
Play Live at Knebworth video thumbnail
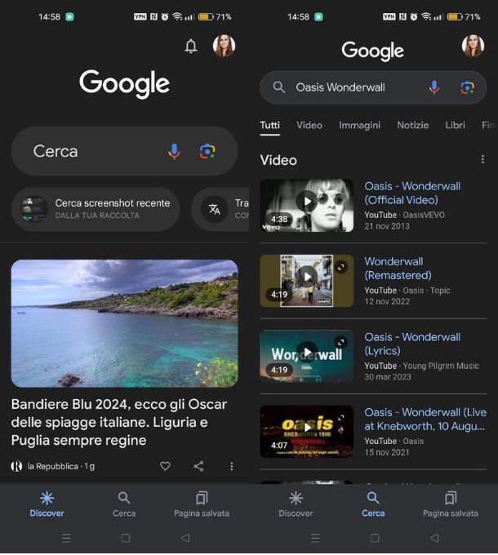tap(306, 432)
